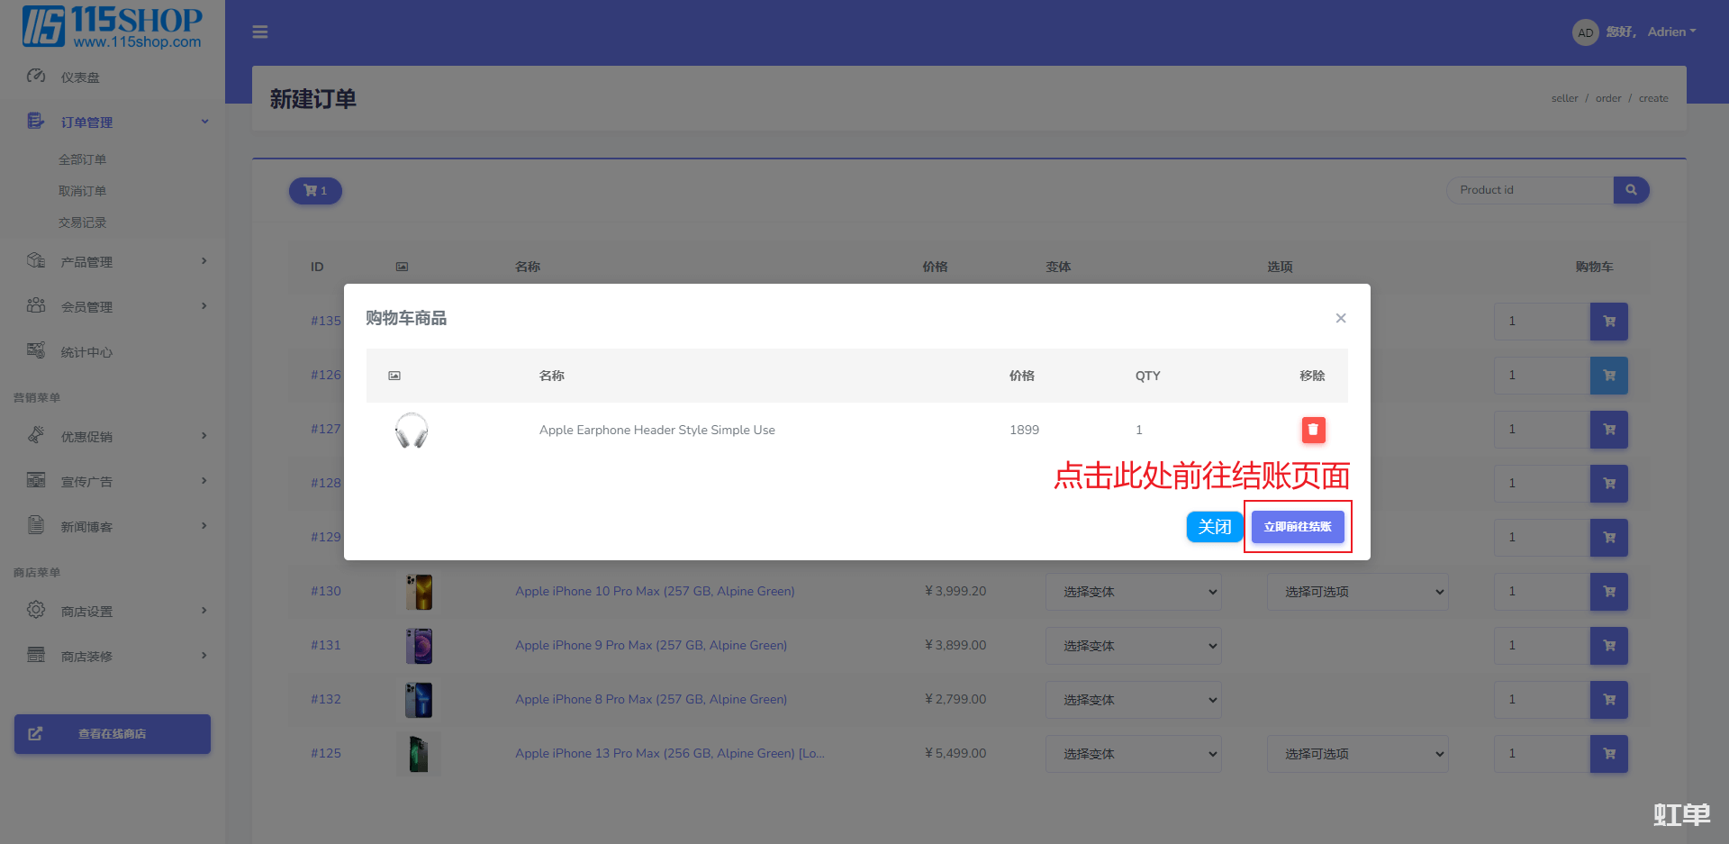This screenshot has width=1729, height=844.
Task: Open the cart badge showing 1 item
Action: coord(315,191)
